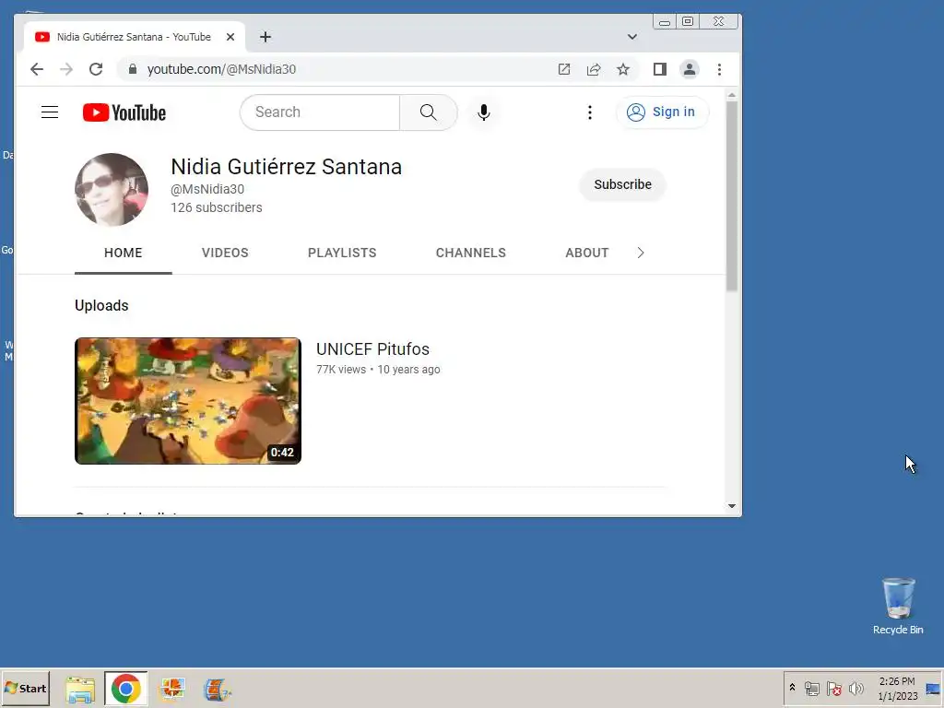Switch to the VIDEOS tab
The height and width of the screenshot is (708, 944).
tap(225, 253)
